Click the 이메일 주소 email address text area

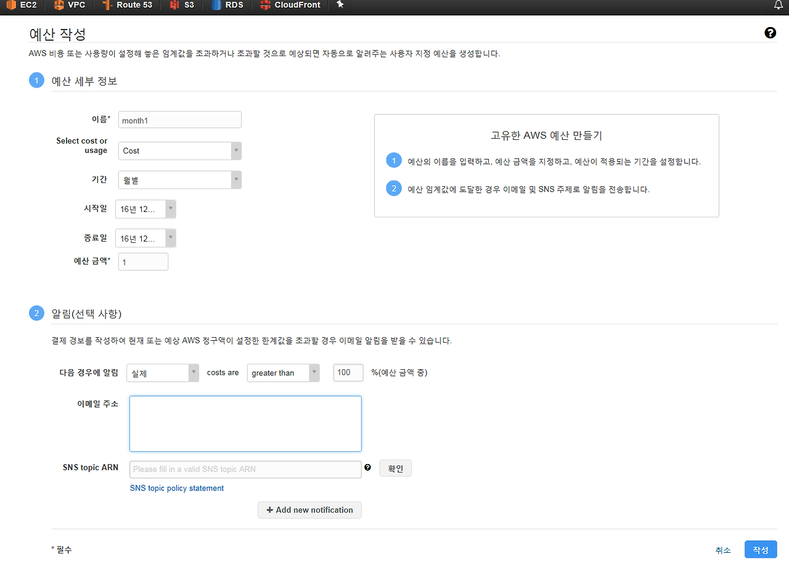[x=245, y=424]
